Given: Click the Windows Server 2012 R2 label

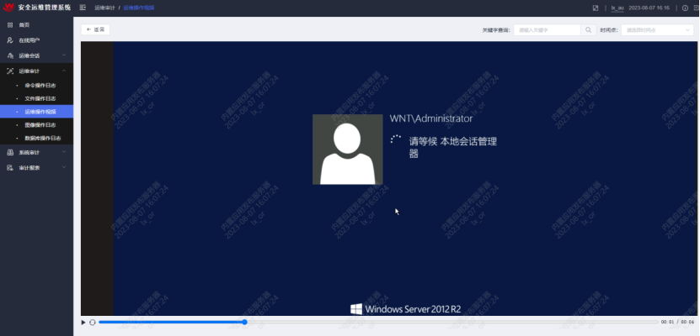Looking at the screenshot, I should [x=405, y=309].
